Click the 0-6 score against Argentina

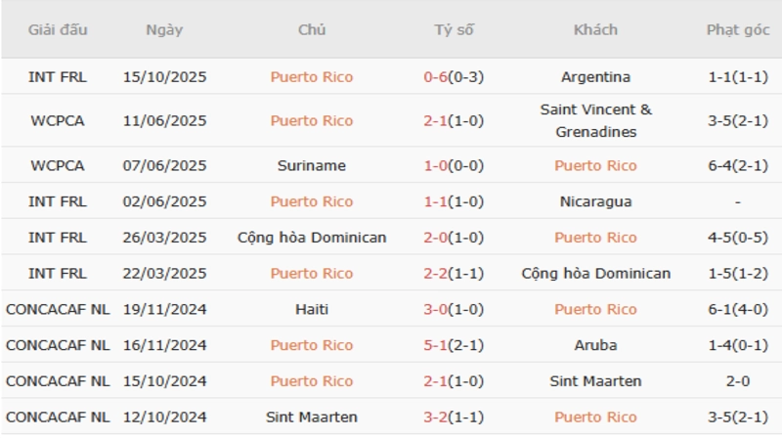point(435,77)
